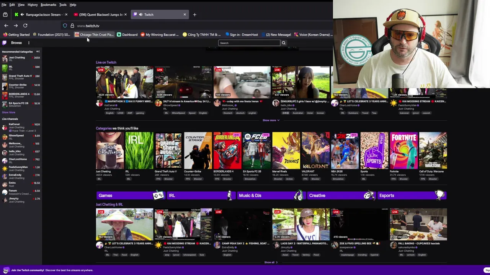The height and width of the screenshot is (275, 490).
Task: Open the Help menu
Action: [x=73, y=5]
